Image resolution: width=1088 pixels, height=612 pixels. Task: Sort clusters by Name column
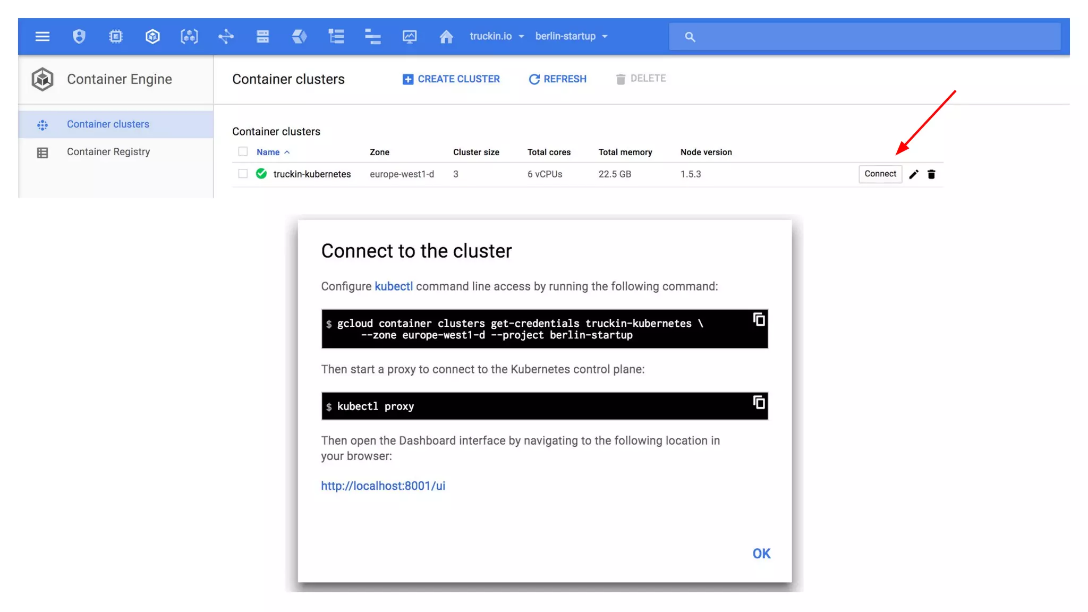coord(268,152)
